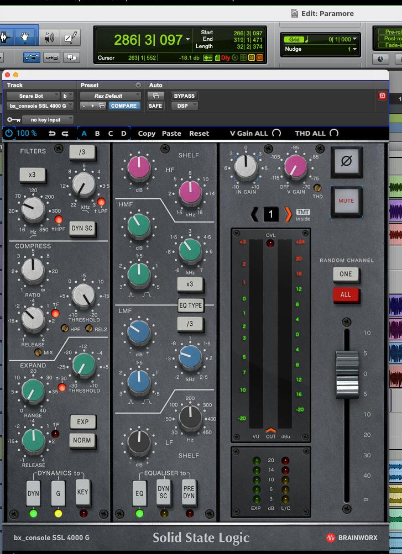Toggle the DYN dynamics routing button

(x=34, y=493)
